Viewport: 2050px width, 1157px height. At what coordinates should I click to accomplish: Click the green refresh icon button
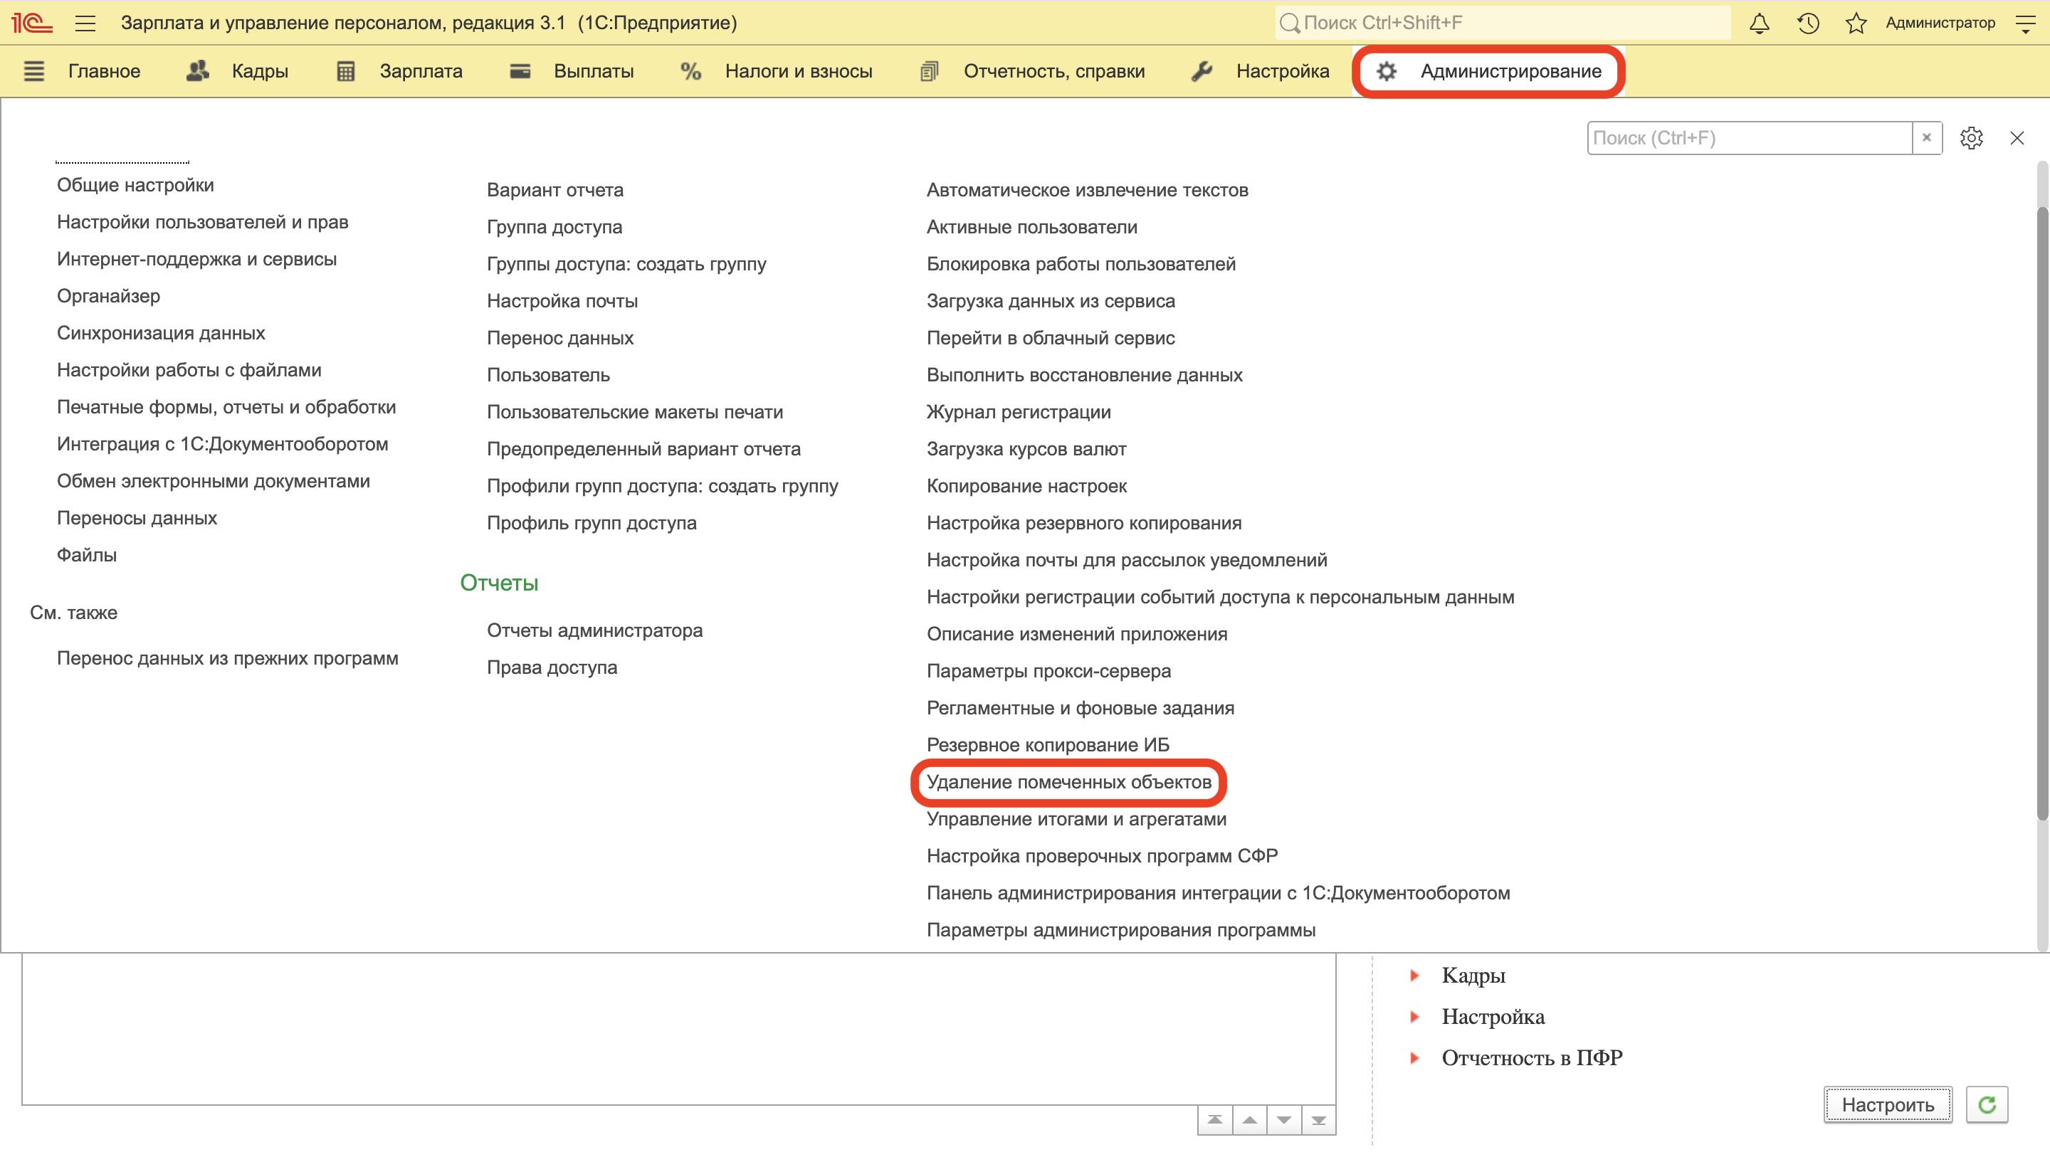point(1987,1104)
